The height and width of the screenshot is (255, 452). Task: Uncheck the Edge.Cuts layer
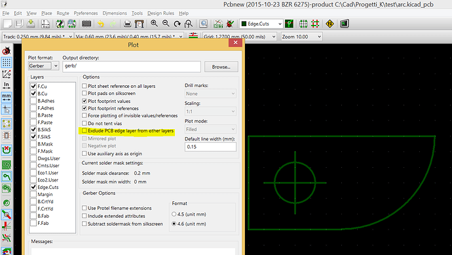33,187
